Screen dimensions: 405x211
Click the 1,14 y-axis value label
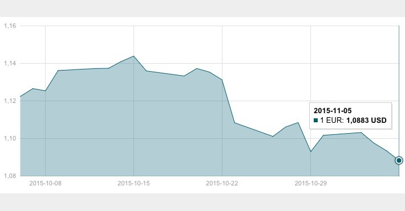[x=10, y=63]
